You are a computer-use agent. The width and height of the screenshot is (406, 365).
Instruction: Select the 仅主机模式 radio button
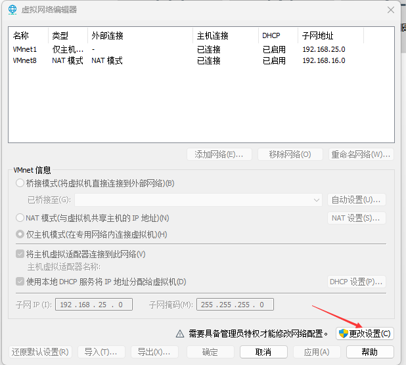point(20,234)
